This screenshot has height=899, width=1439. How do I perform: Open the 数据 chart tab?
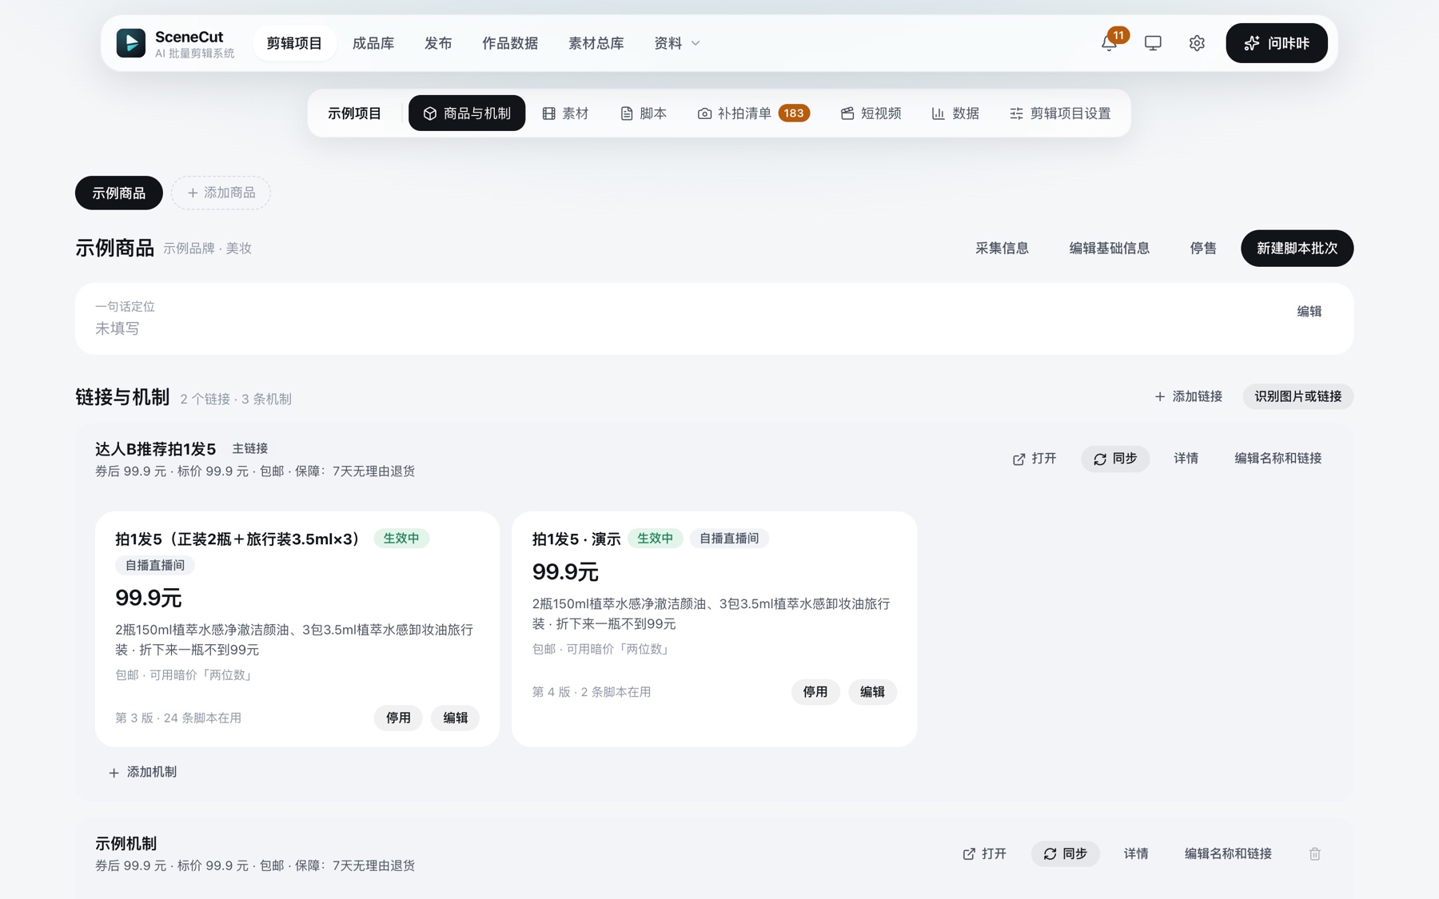click(955, 113)
